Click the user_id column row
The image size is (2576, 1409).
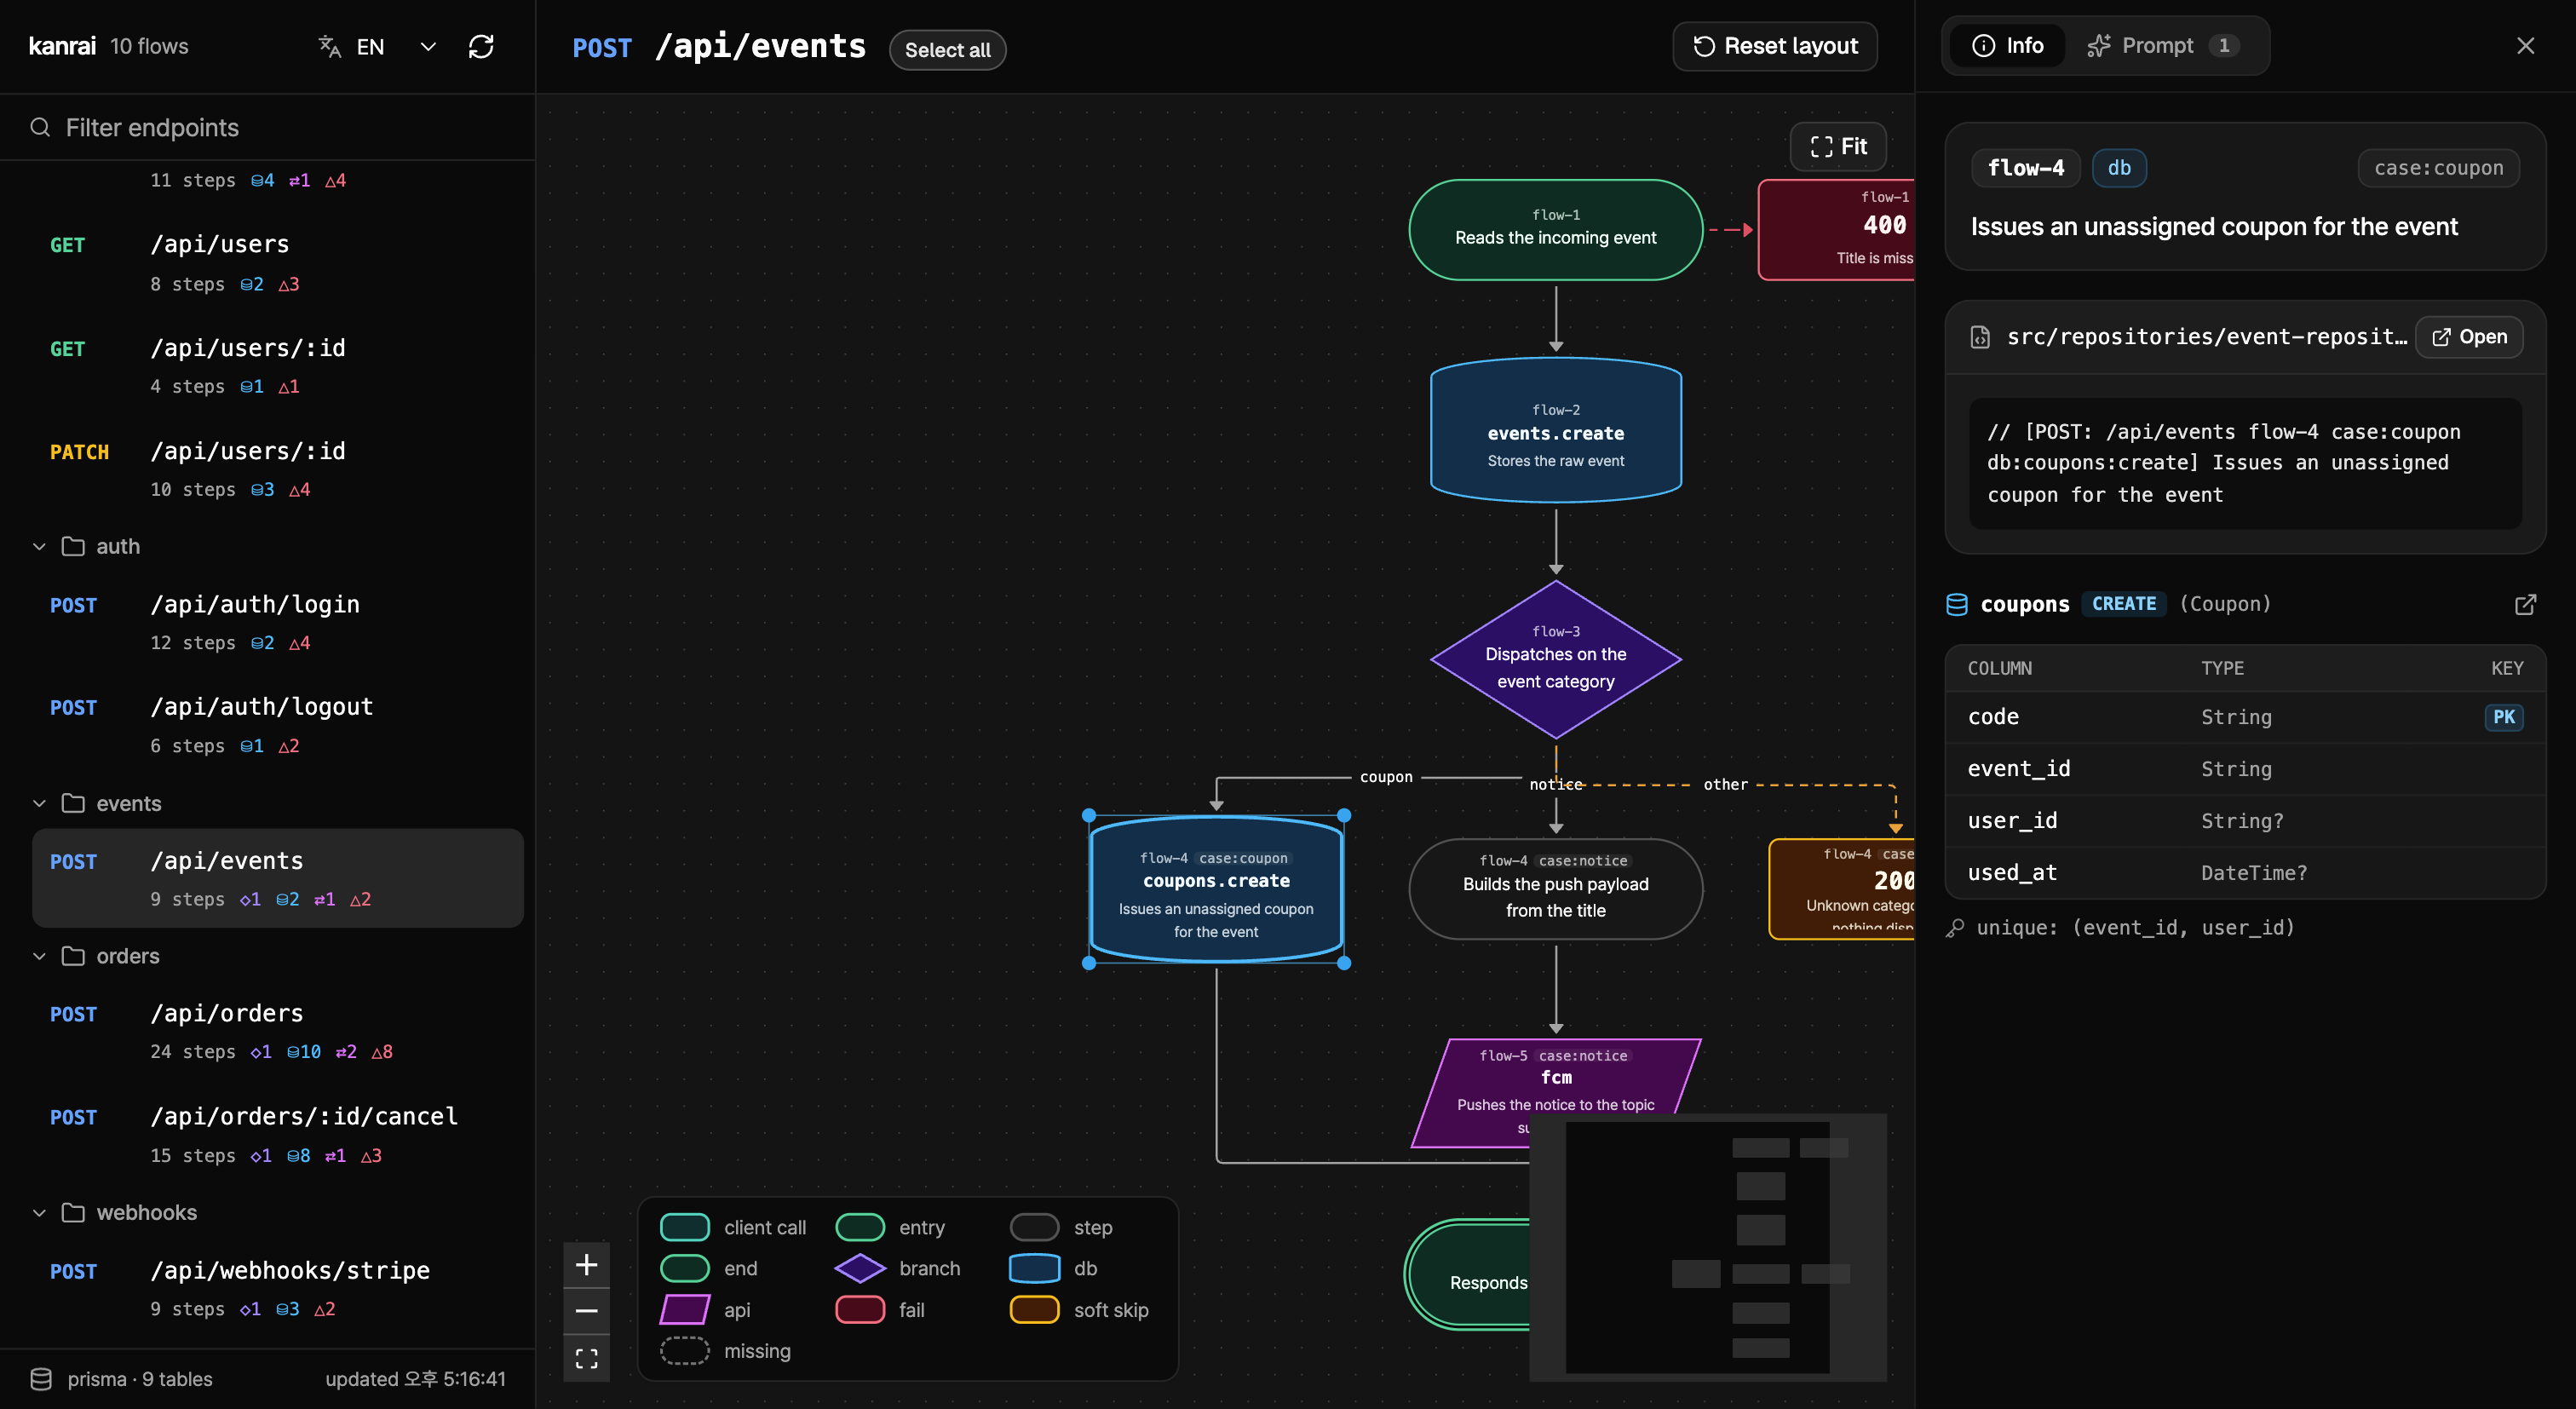coord(2245,821)
